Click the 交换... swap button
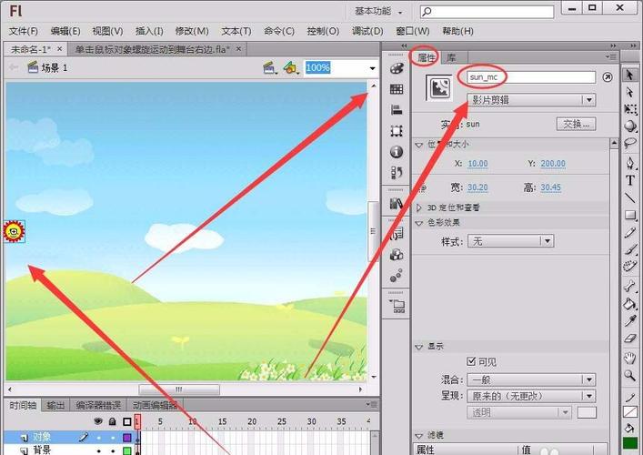The height and width of the screenshot is (455, 643). pos(577,124)
